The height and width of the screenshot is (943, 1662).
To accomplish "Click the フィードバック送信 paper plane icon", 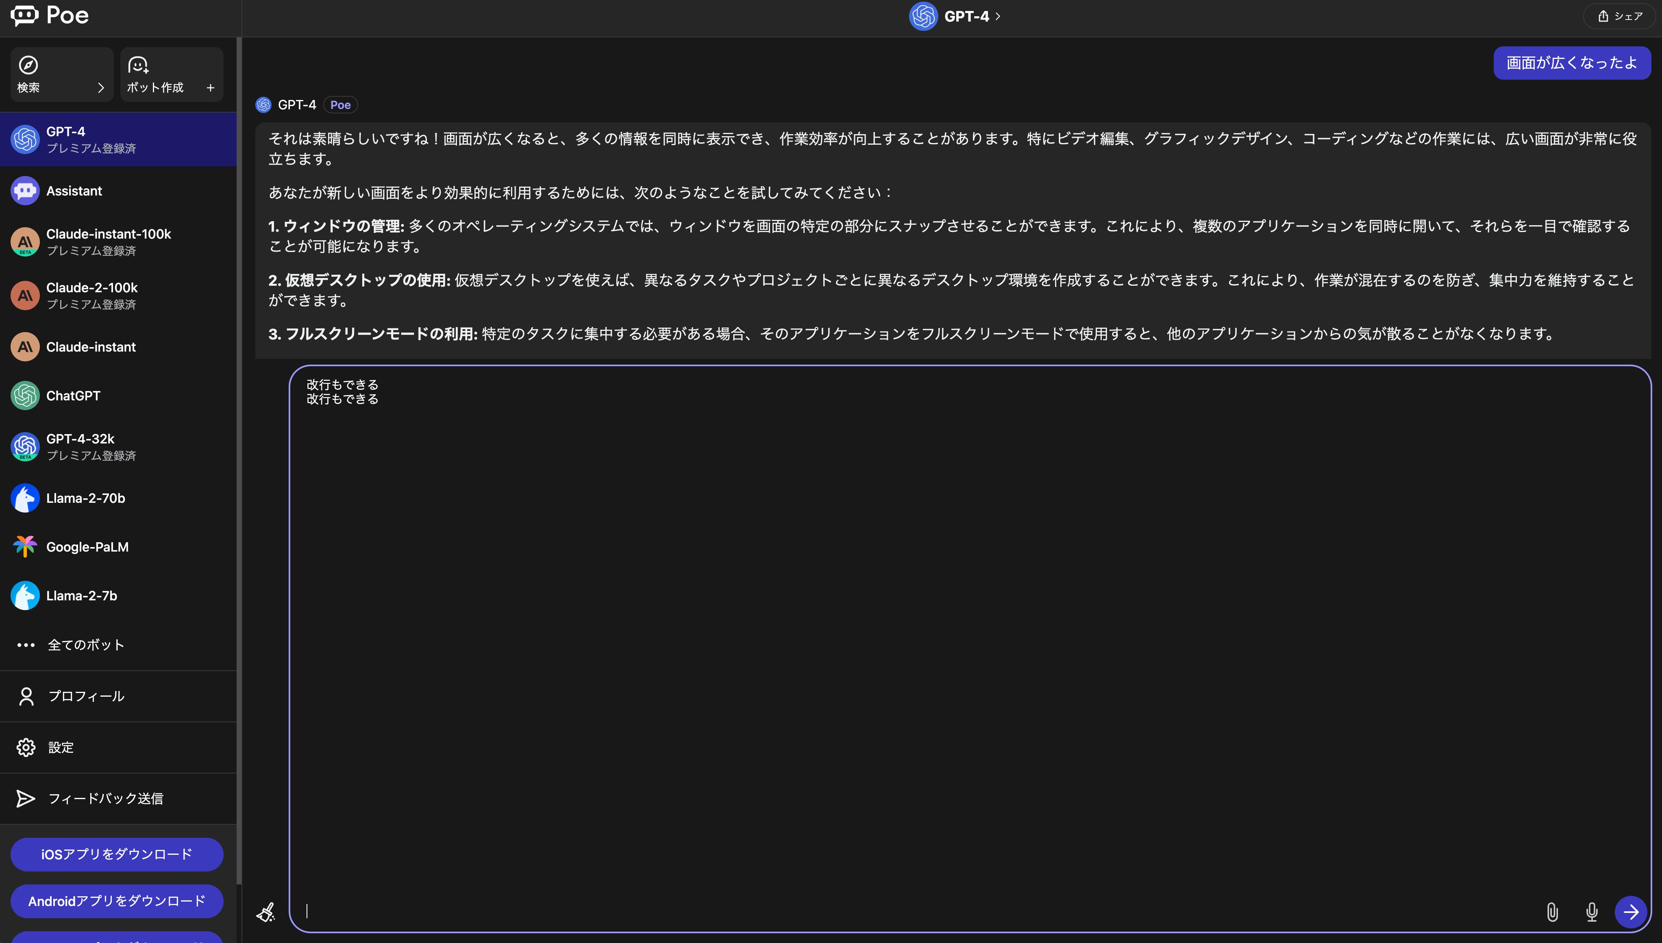I will point(26,799).
